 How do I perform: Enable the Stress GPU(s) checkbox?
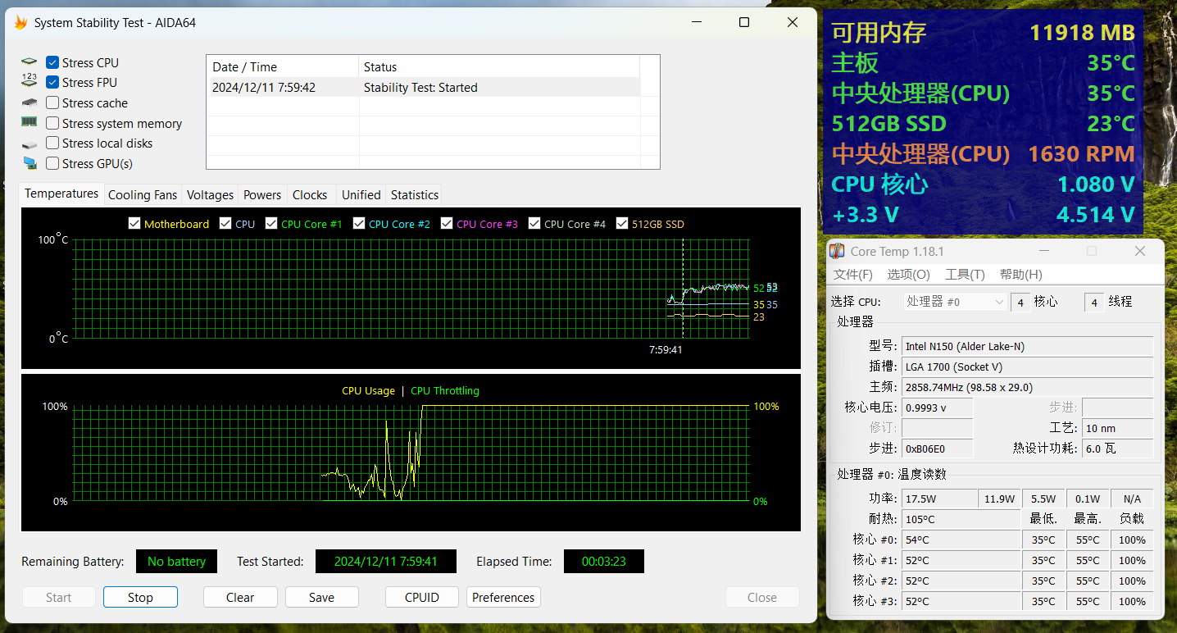pyautogui.click(x=52, y=163)
